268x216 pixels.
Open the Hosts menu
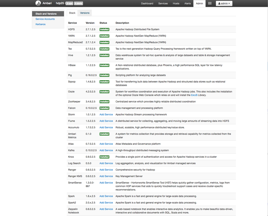click(x=176, y=3)
